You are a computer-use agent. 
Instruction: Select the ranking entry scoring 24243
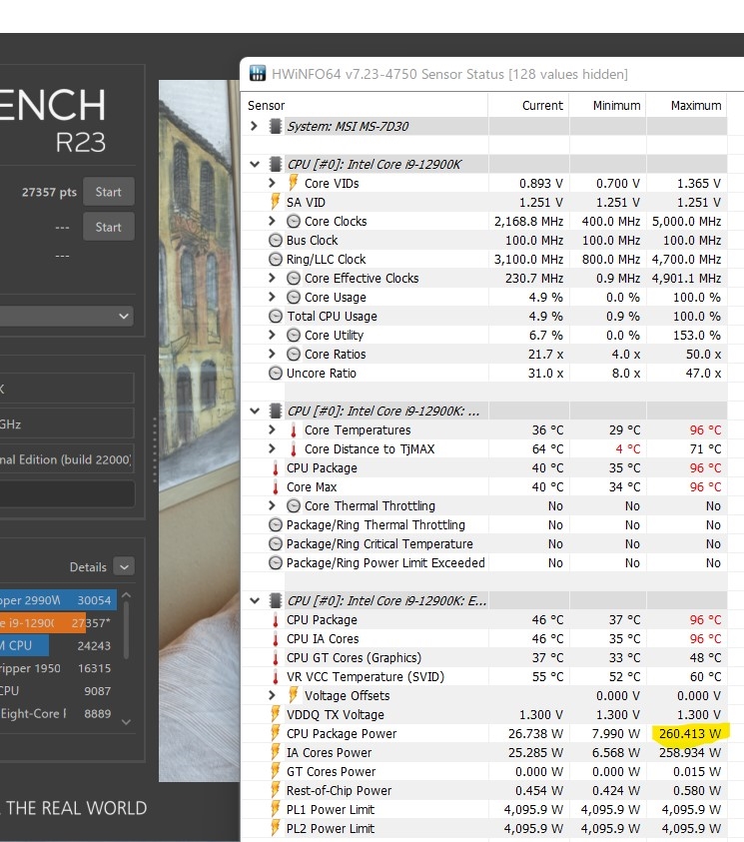pyautogui.click(x=58, y=645)
